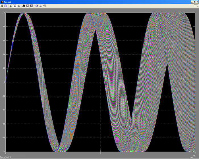The width and height of the screenshot is (199, 159).
Task: Select the Zoom magnifier tool
Action: click(x=11, y=6)
